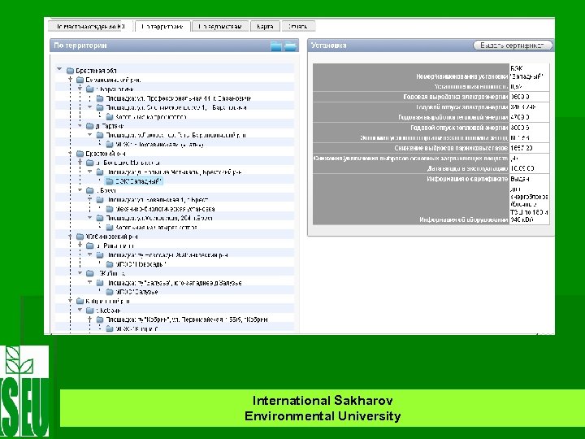This screenshot has height=439, width=585.
Task: Click the folder icon beside Жабинковский р-н
Action: [x=80, y=237]
